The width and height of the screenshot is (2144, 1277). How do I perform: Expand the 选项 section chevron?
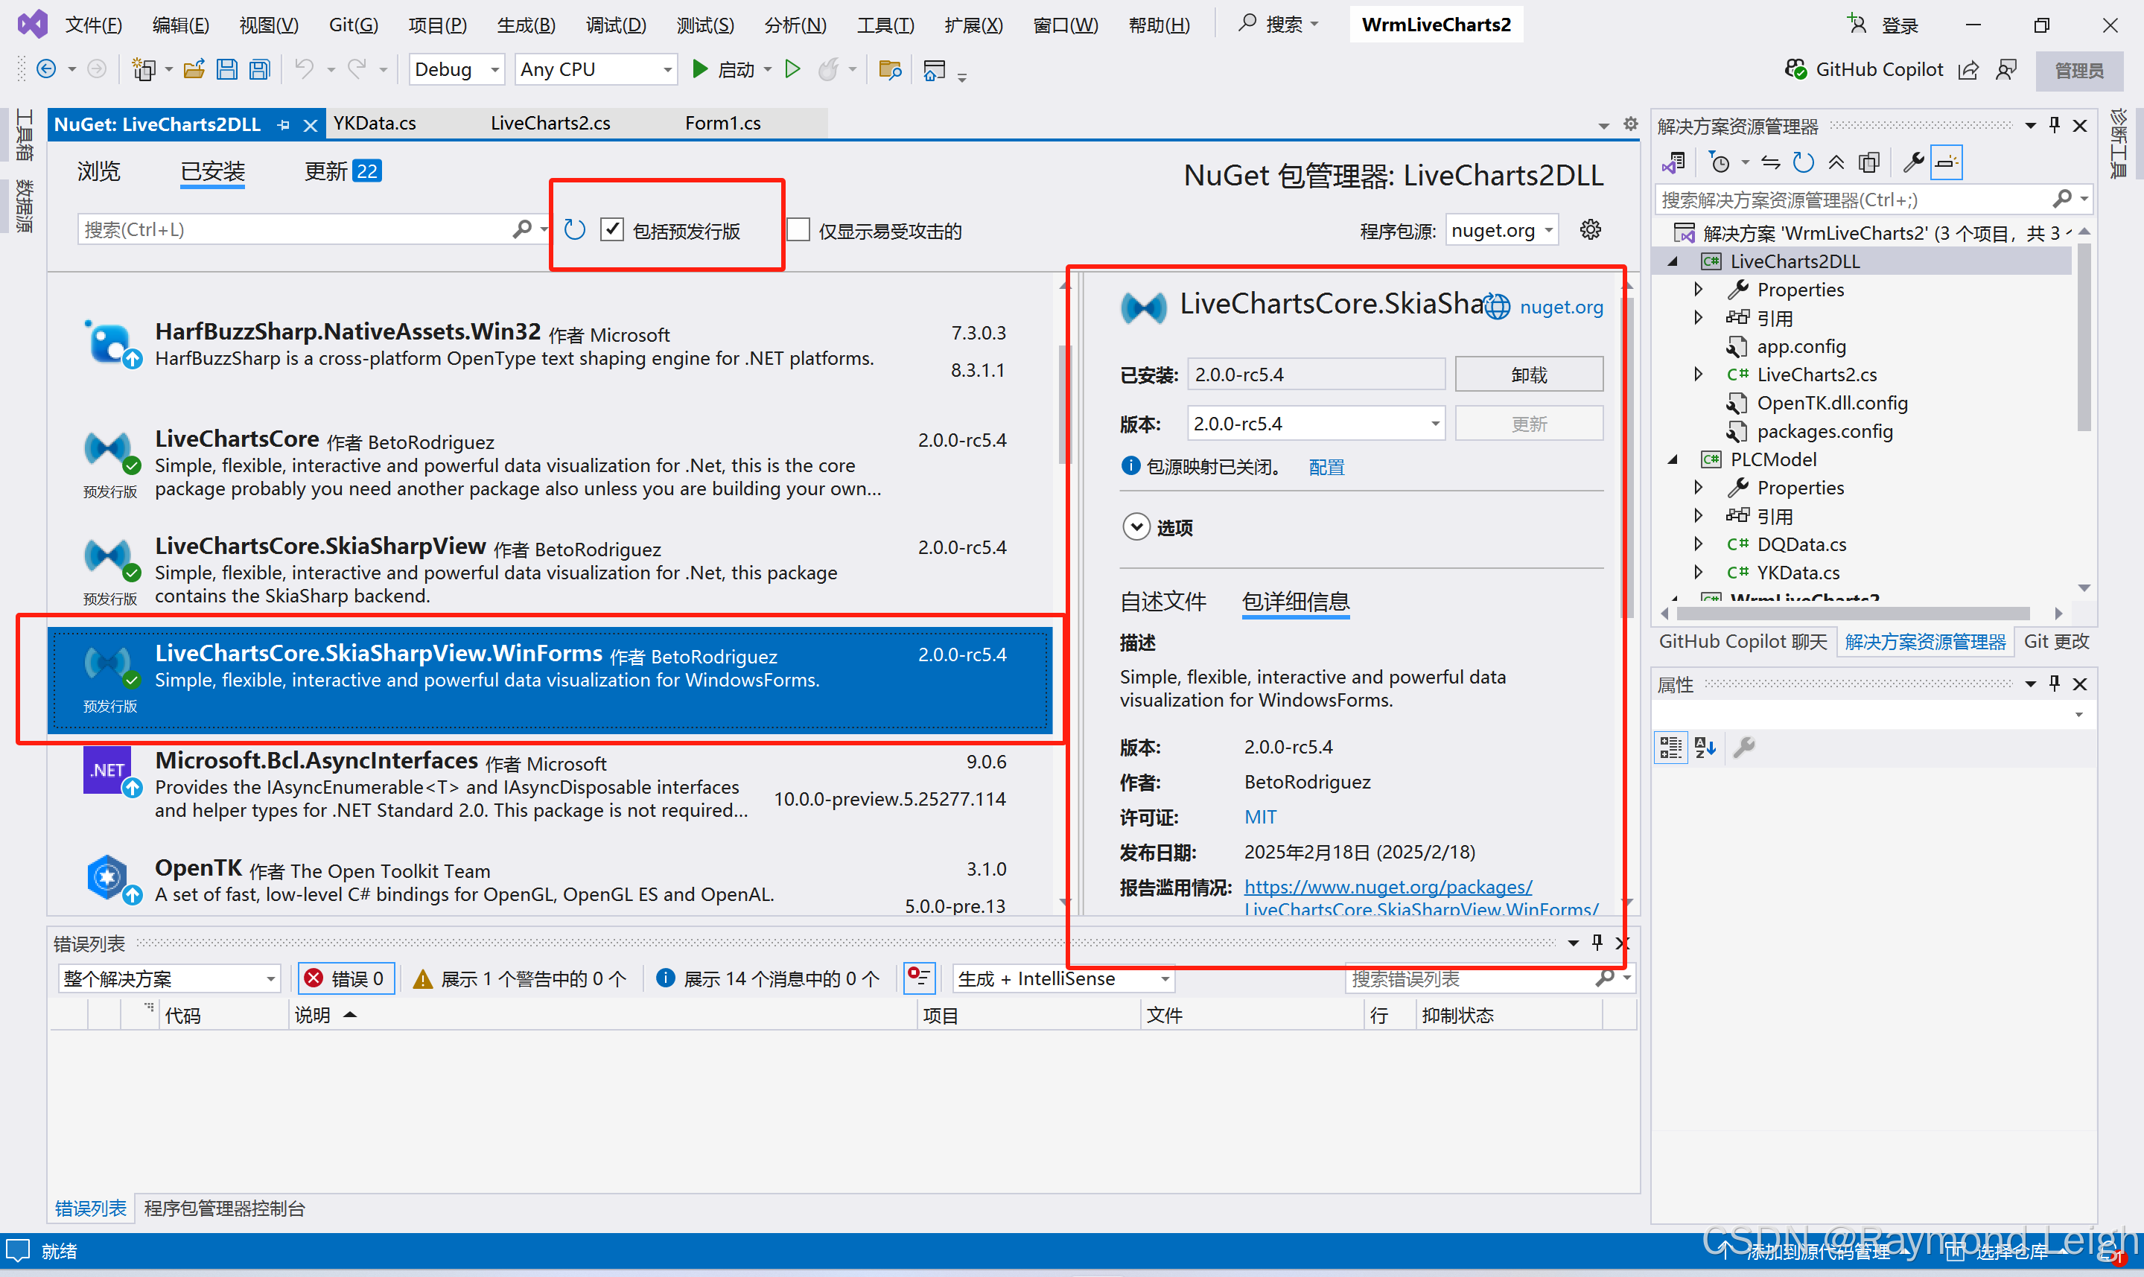(1136, 526)
